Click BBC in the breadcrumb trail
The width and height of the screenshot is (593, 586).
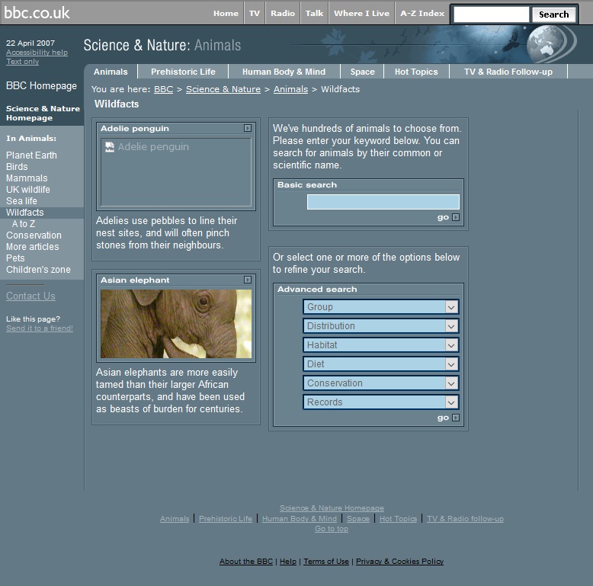[x=163, y=89]
